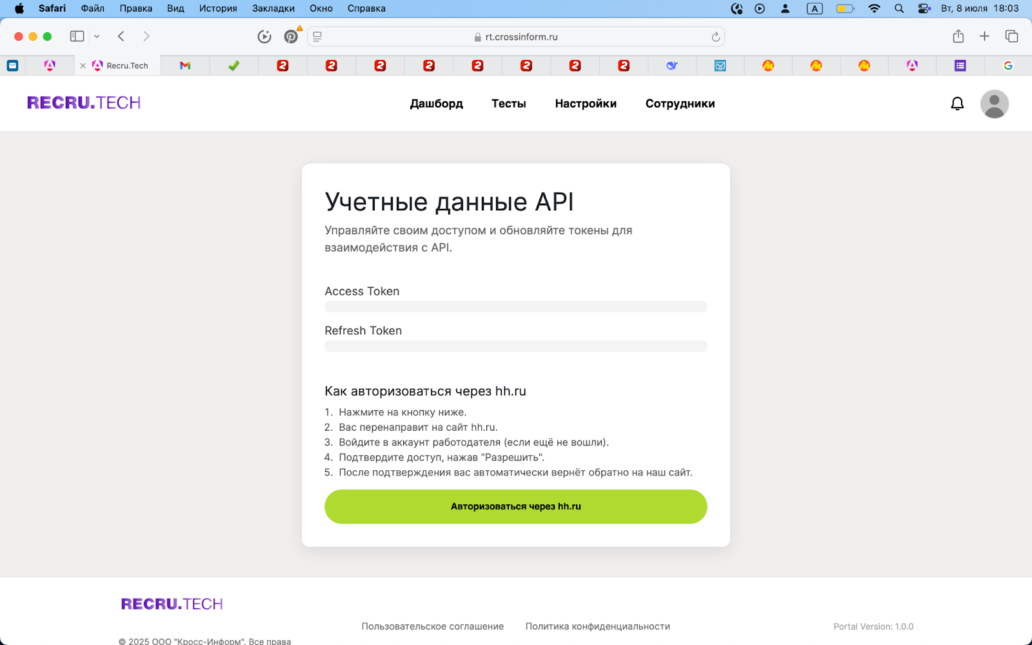
Task: Open the Вид menu
Action: tap(175, 8)
